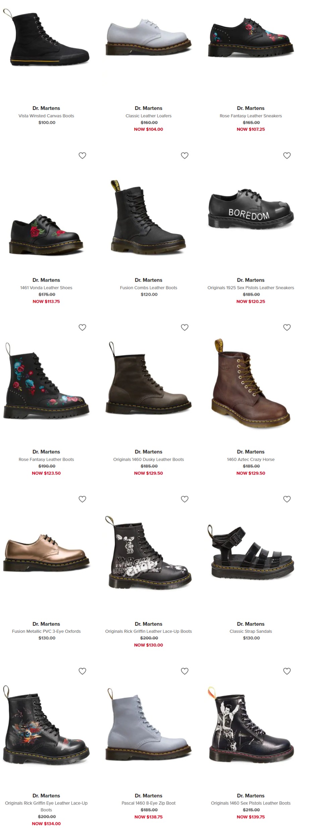Save Originals 1460 Sex Pistols Leather Boots heart
This screenshot has width=324, height=828.
coord(287,671)
